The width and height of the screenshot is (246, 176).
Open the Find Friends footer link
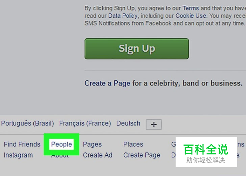pyautogui.click(x=22, y=144)
